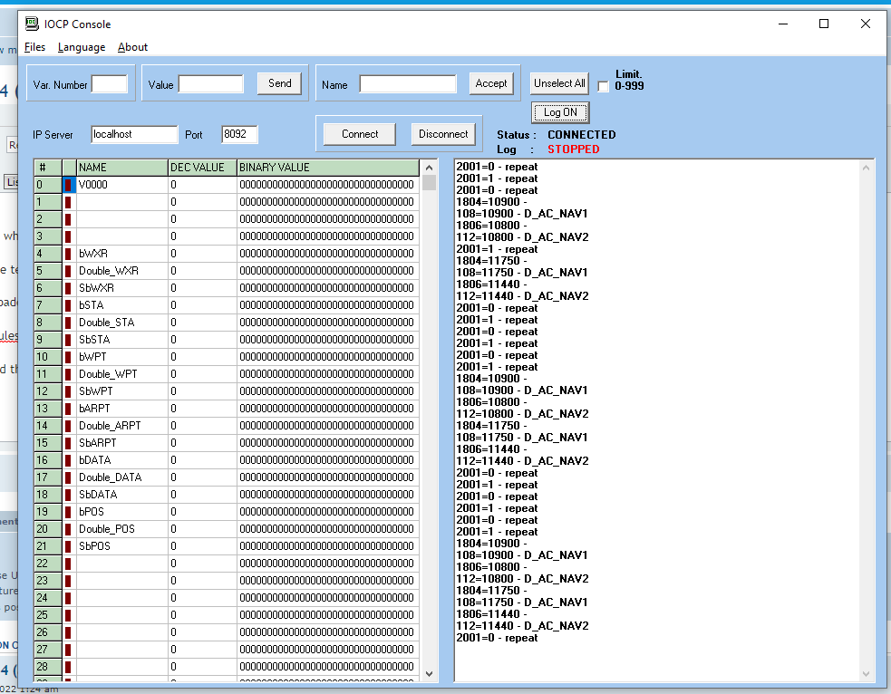The height and width of the screenshot is (694, 891).
Task: Click the red indicator beside Double_STA
Action: pyautogui.click(x=68, y=323)
